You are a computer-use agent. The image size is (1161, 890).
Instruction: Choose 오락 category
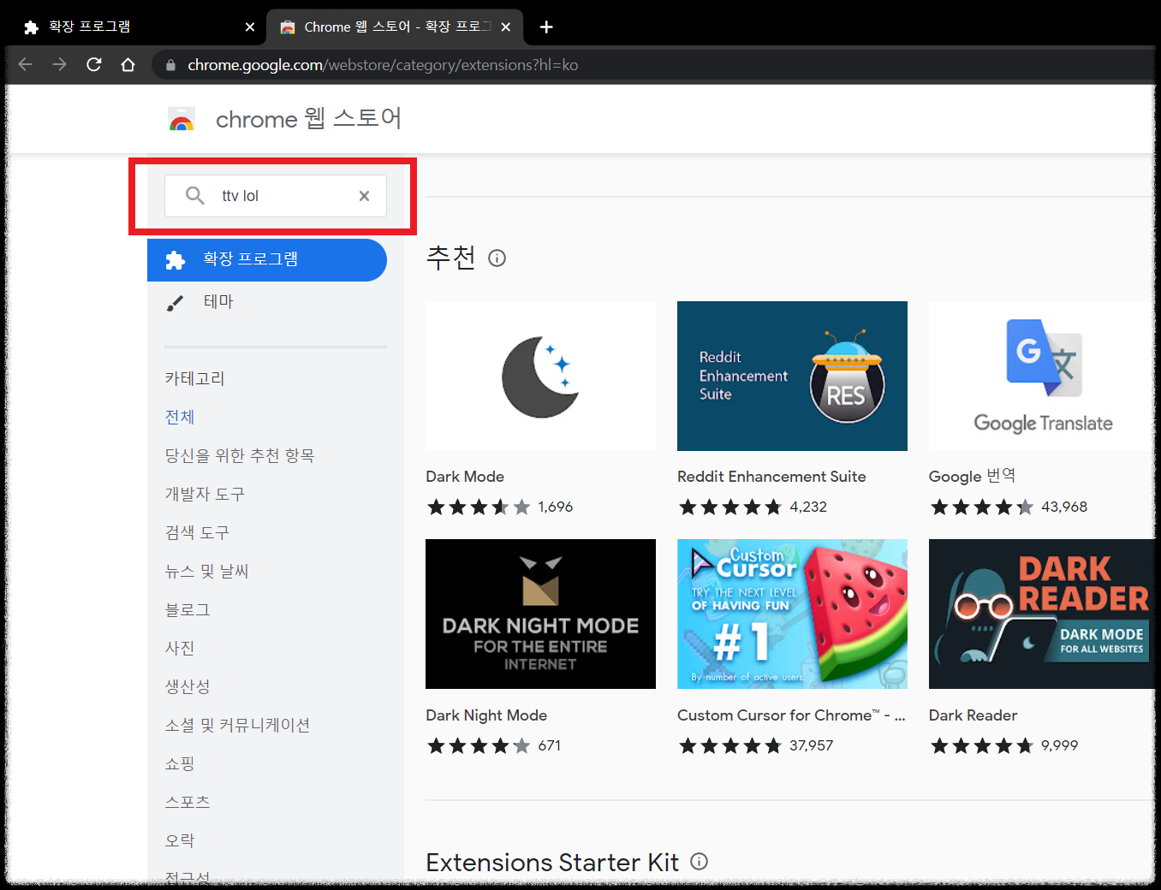tap(180, 840)
